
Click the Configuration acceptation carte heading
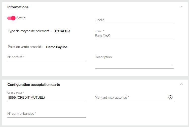click(34, 85)
